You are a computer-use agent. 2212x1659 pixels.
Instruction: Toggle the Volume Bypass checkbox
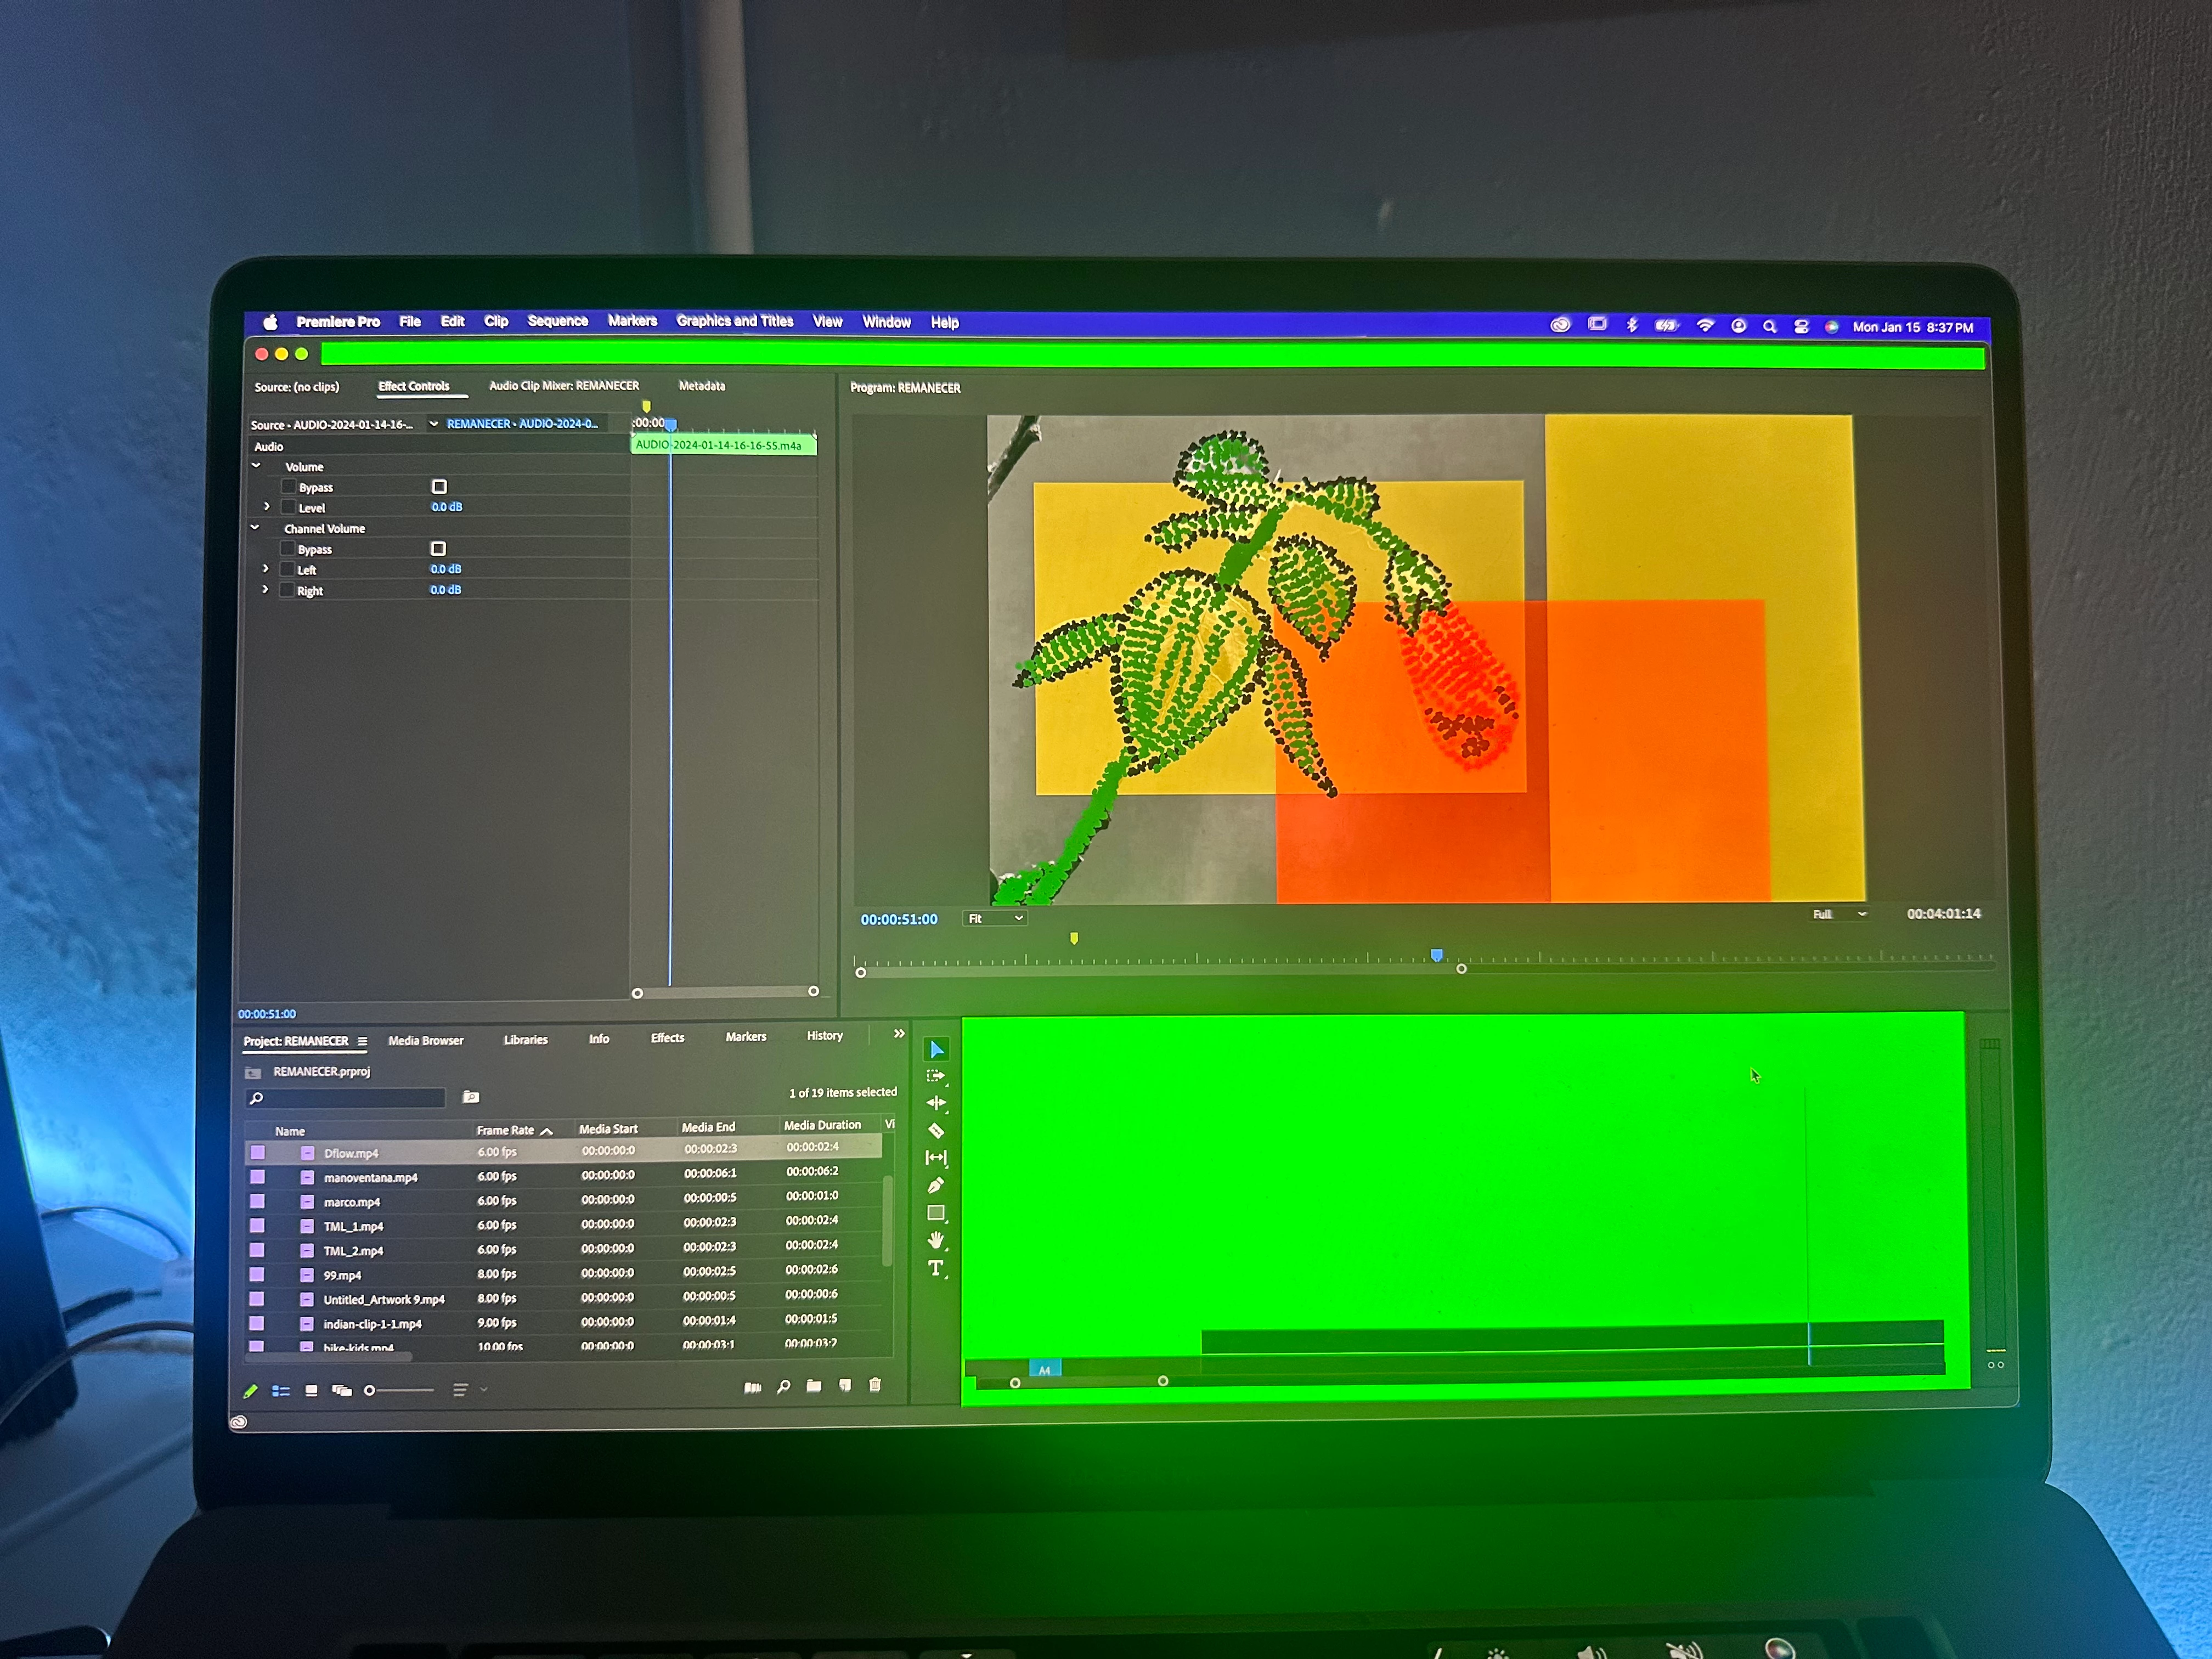(x=439, y=487)
